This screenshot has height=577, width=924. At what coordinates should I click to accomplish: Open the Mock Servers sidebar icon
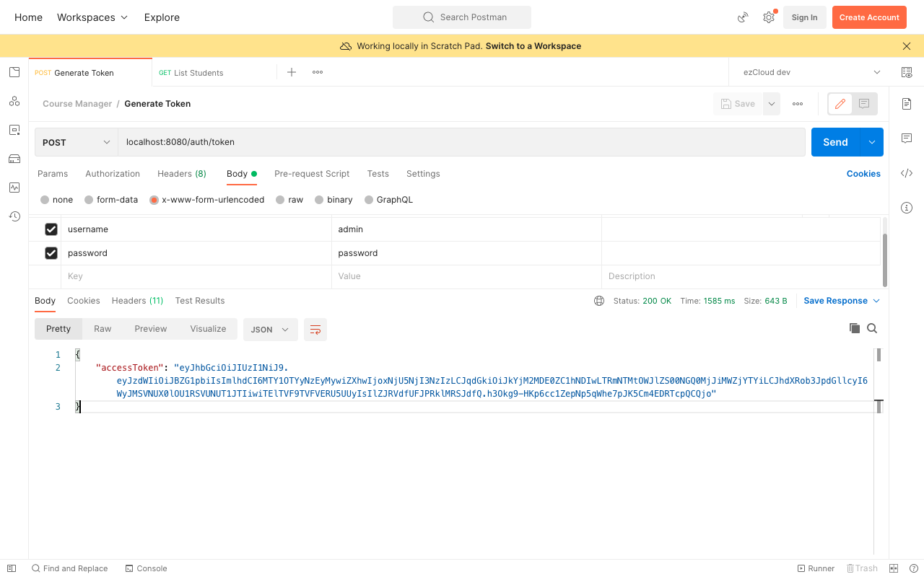[14, 159]
